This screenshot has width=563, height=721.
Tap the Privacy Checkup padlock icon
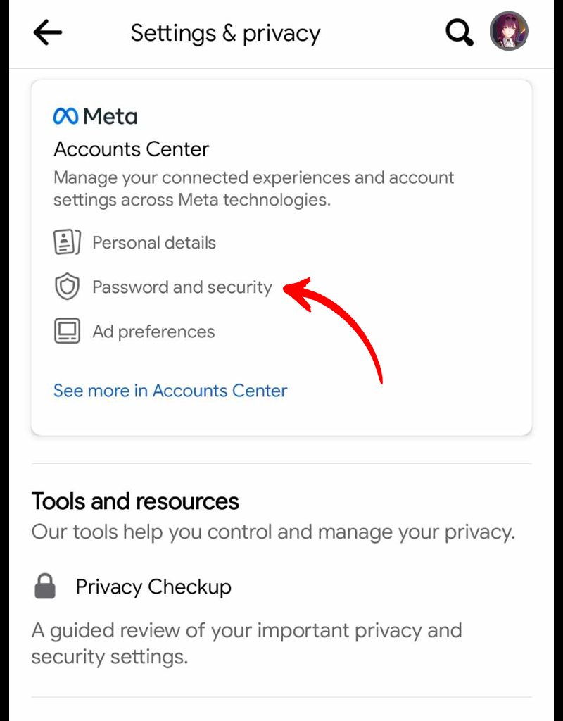[x=45, y=587]
